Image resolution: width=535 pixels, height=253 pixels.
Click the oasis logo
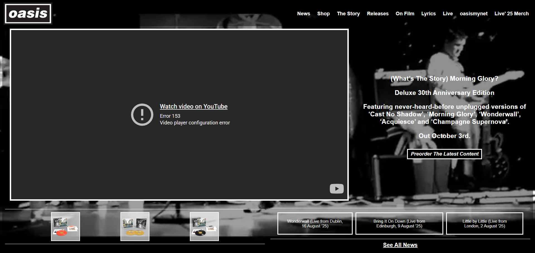pos(28,13)
